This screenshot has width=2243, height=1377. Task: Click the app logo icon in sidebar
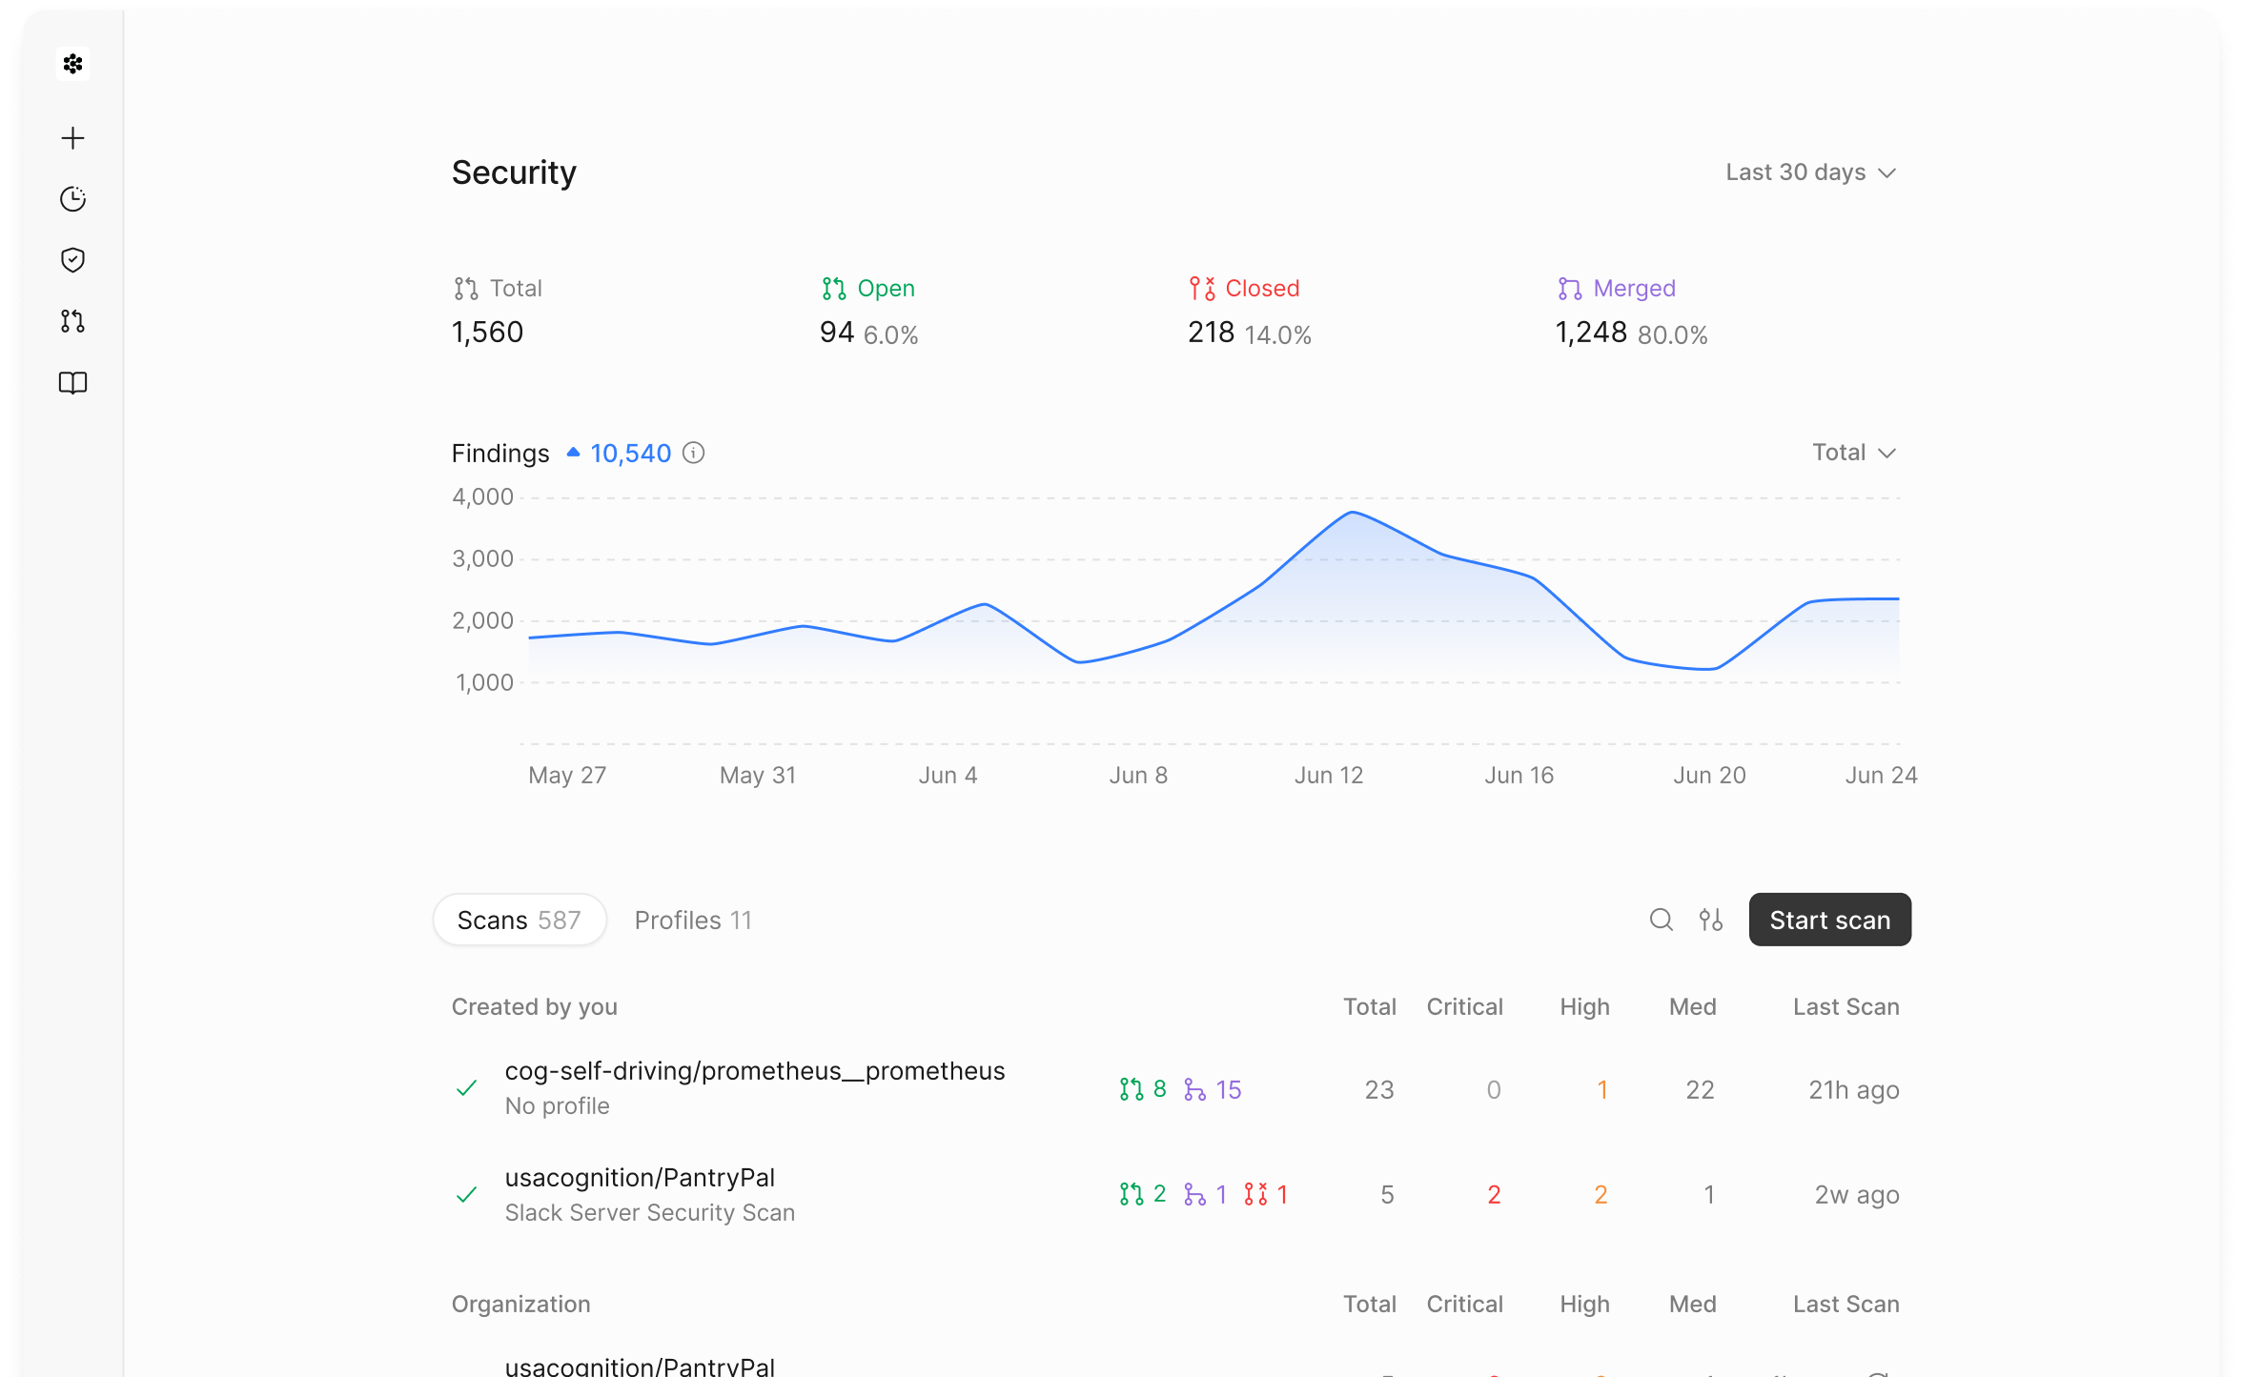[x=72, y=64]
